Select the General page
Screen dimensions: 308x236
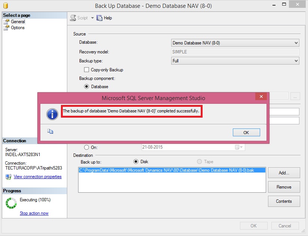tap(18, 22)
